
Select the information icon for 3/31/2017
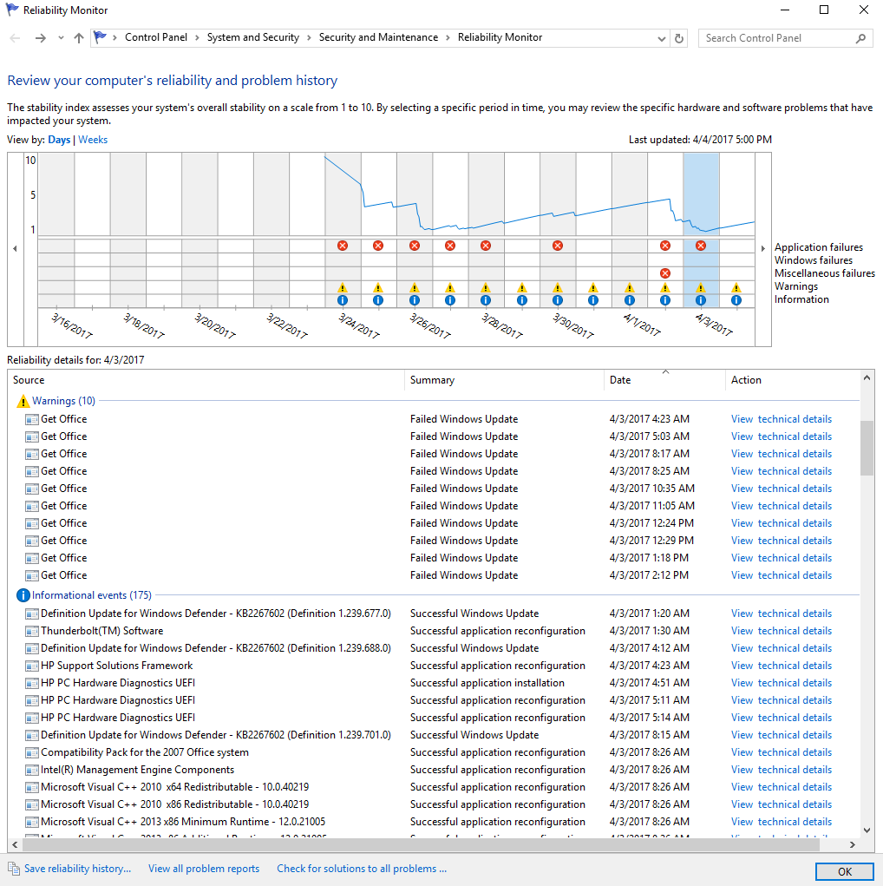click(593, 300)
